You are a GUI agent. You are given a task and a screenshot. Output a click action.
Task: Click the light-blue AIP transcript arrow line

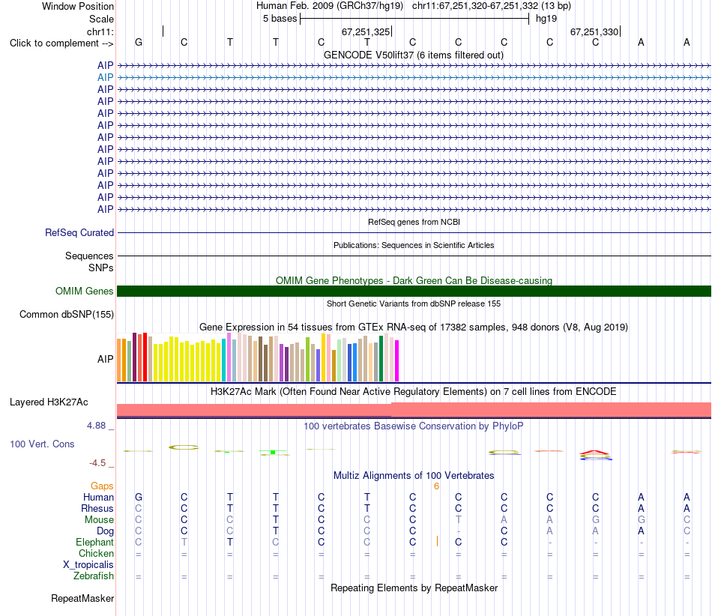(414, 78)
